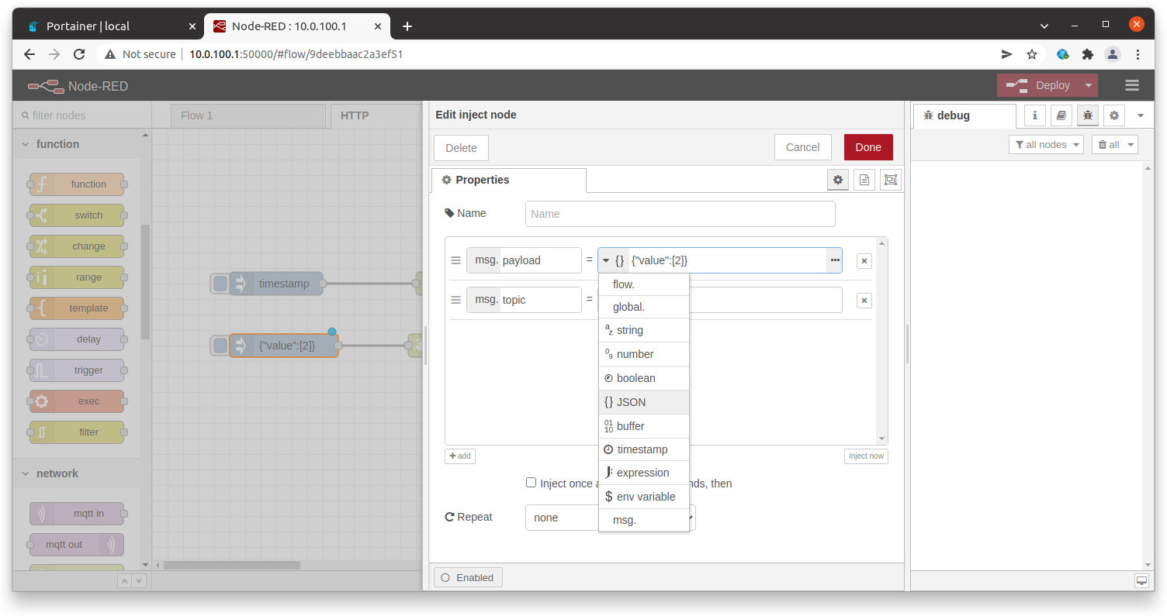Expand JSON editor with ellipsis button
The image size is (1167, 616).
click(x=835, y=260)
